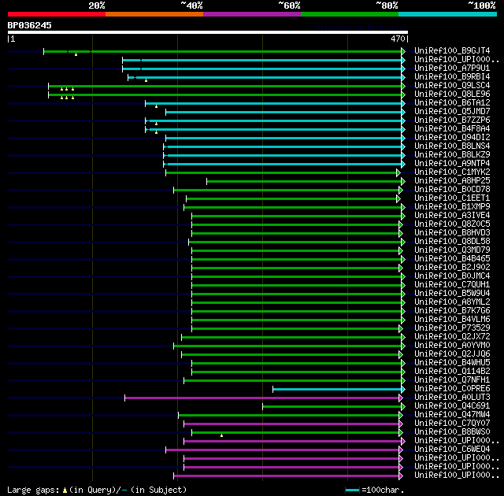Click the purple end arrowhead of the UniRef100_C7QY07 row

[401, 424]
